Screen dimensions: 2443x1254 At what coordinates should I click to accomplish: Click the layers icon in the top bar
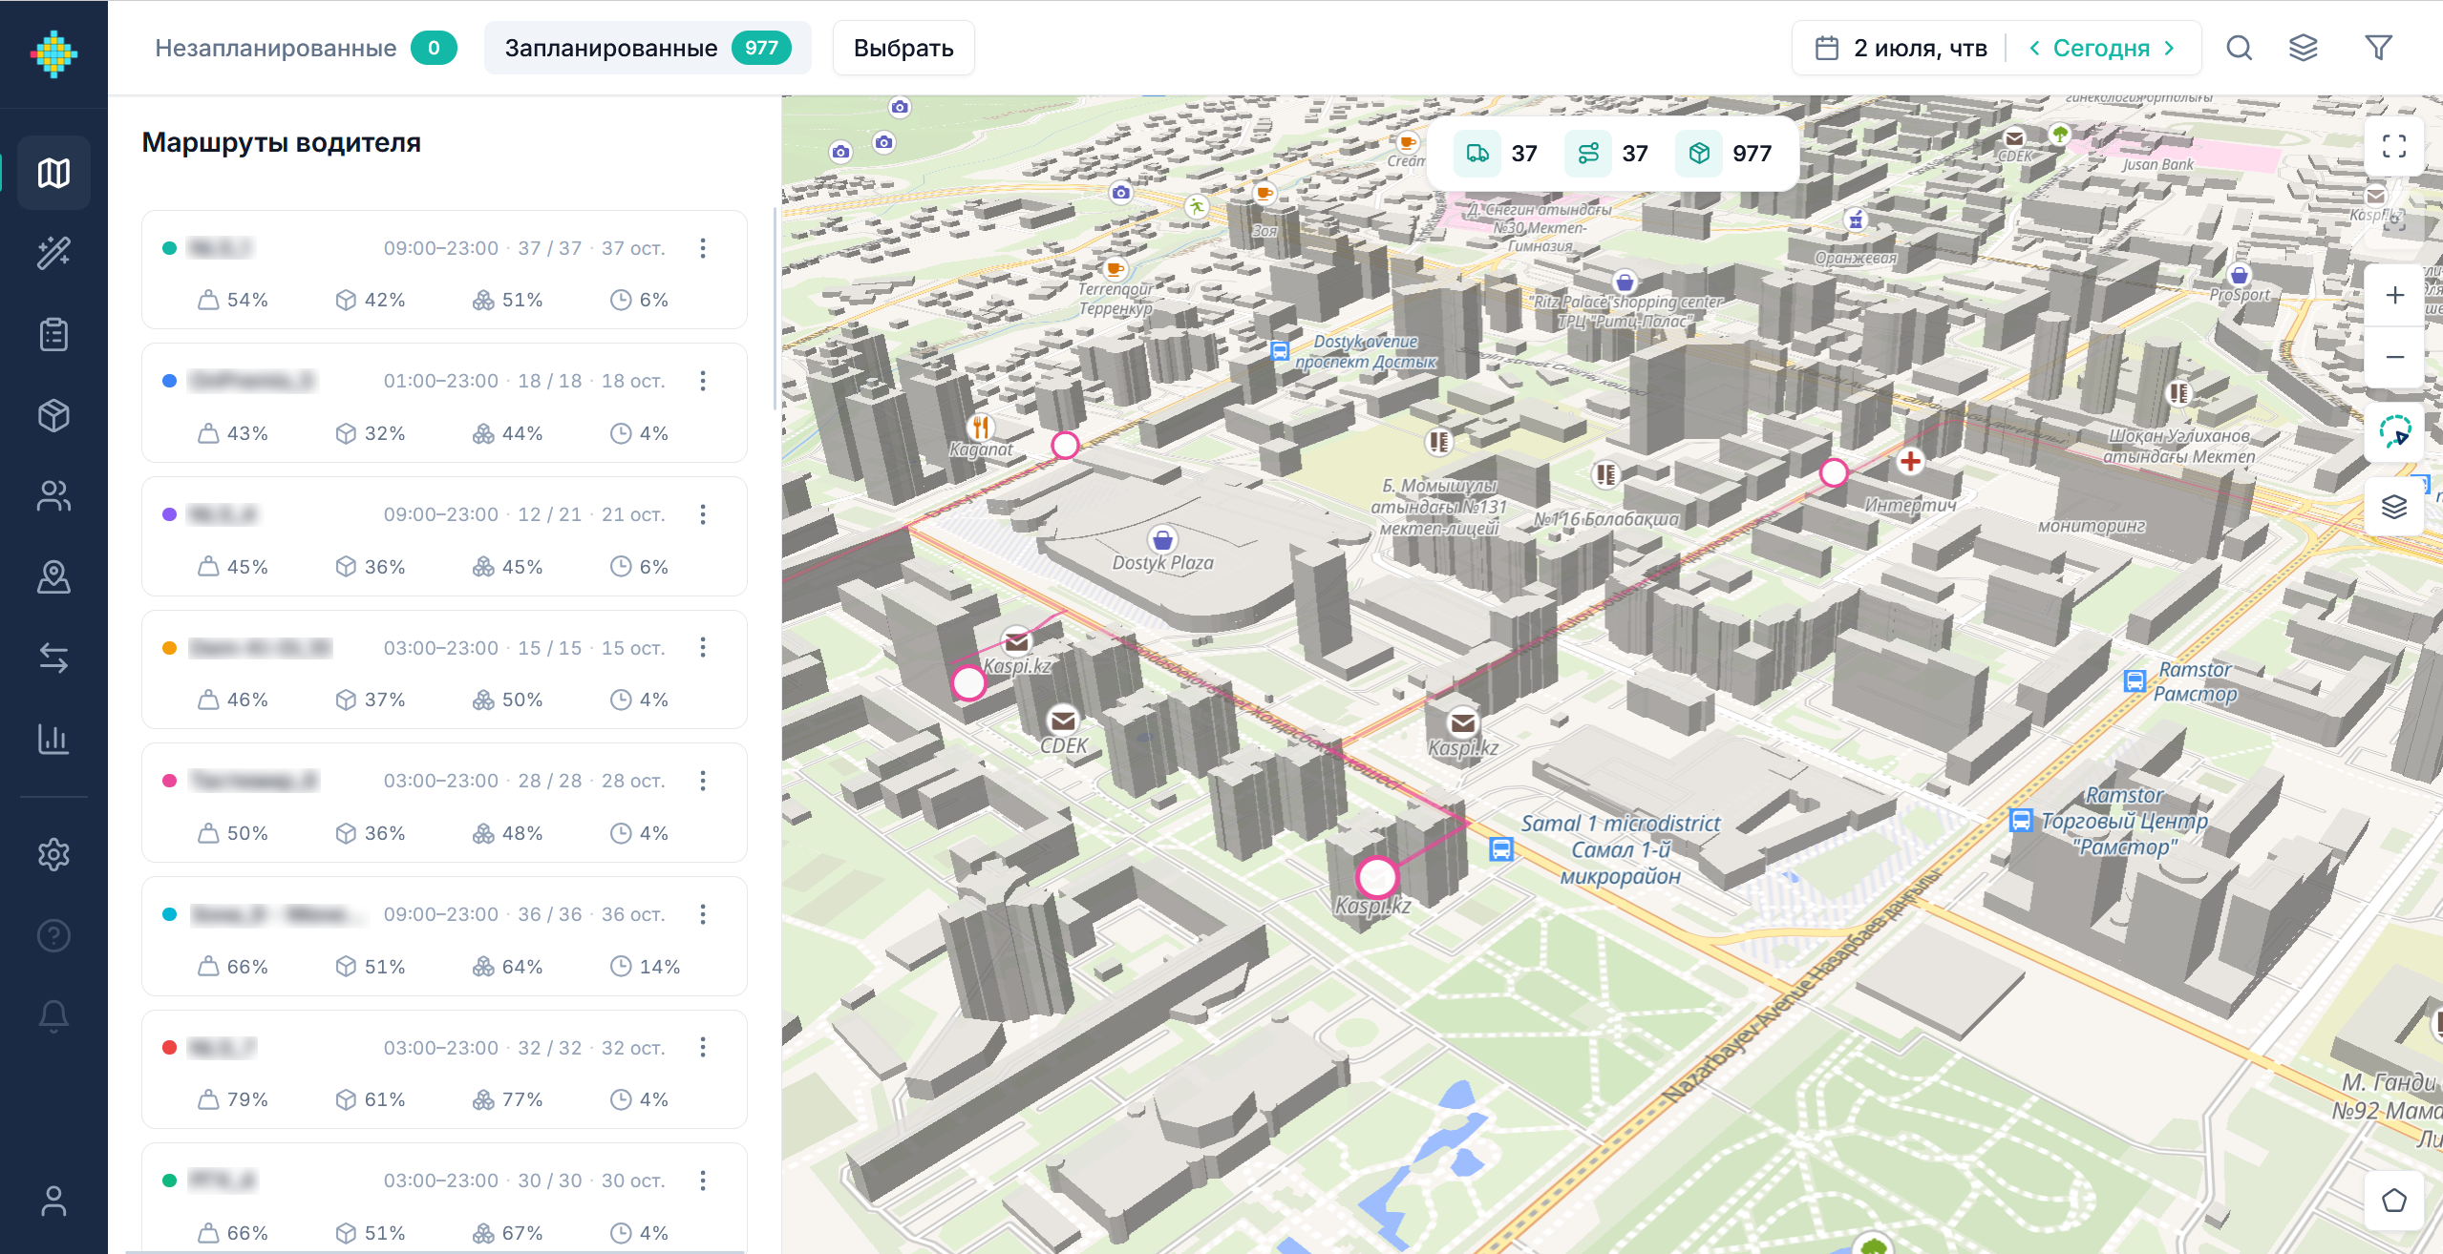[x=2304, y=48]
